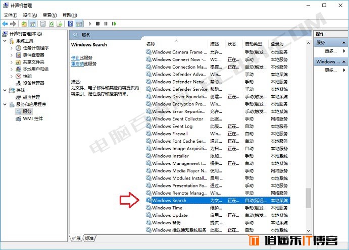The height and width of the screenshot is (250, 349).
Task: Collapse the 服务和应用程序 tree node
Action: pos(5,104)
